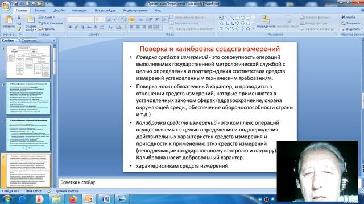This screenshot has height=204, width=364.
Task: Close the slides pane with its X
Action: coord(54,40)
